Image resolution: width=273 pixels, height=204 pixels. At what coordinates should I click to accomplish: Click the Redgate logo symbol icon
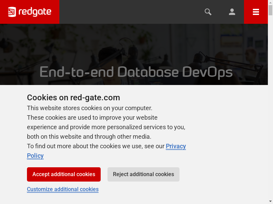(12, 12)
